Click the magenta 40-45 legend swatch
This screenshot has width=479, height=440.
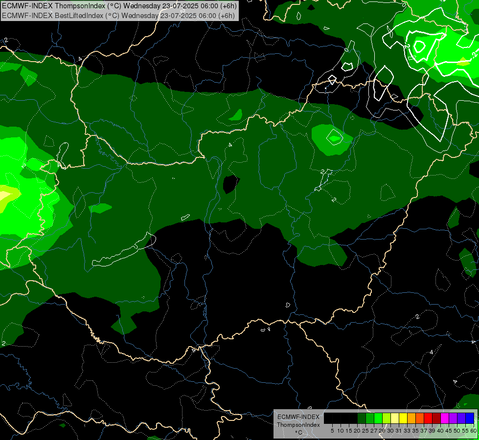coord(445,418)
